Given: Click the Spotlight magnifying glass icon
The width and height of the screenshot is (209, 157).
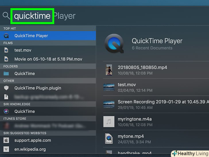Looking at the screenshot, I should pos(6,15).
